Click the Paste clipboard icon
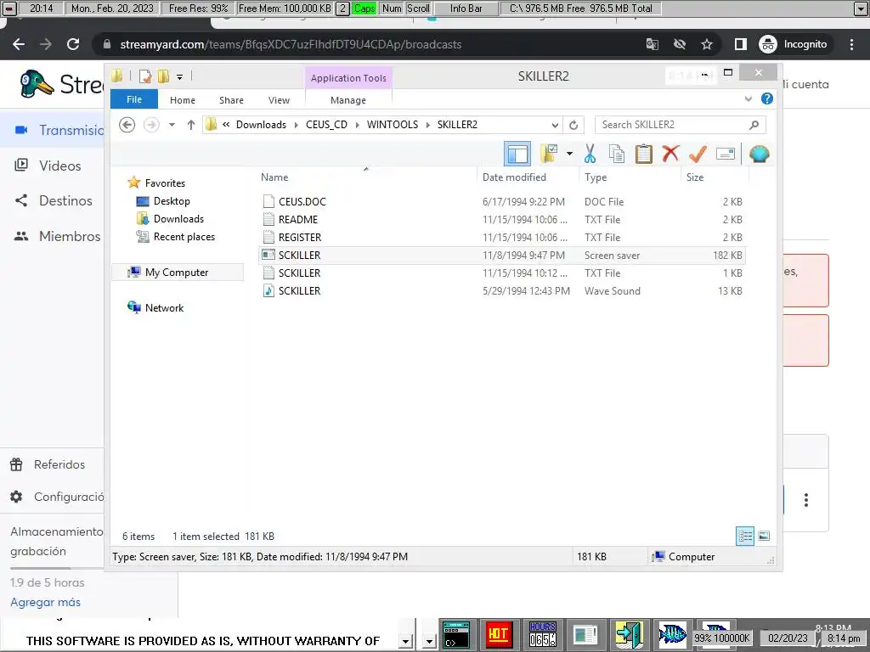This screenshot has height=652, width=870. click(x=644, y=154)
